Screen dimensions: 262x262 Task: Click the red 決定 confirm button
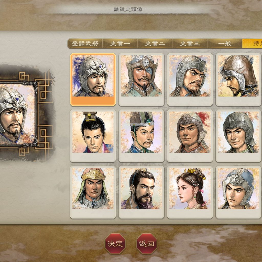tap(115, 244)
